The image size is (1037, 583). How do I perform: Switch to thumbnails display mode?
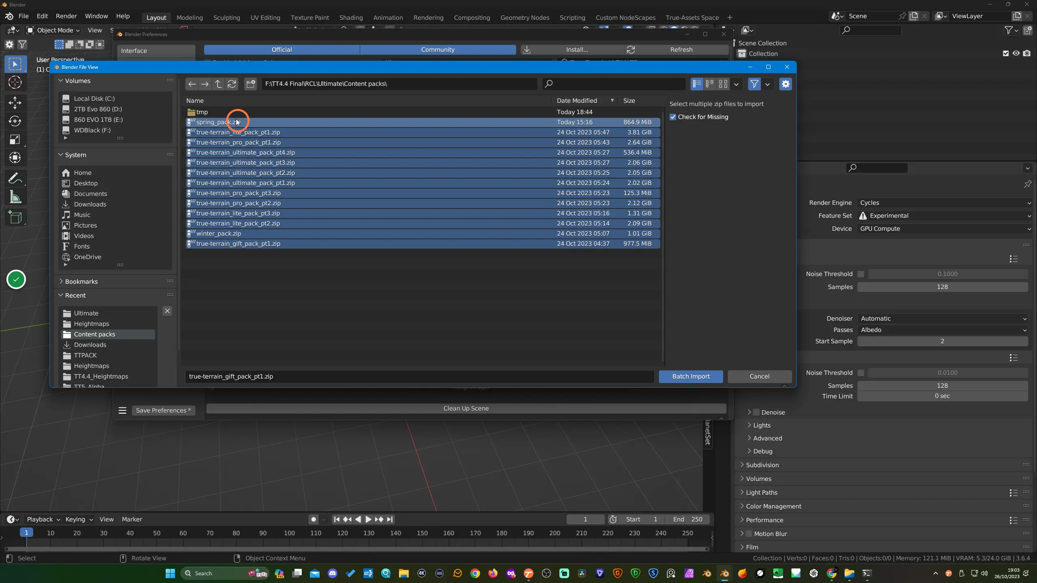723,84
